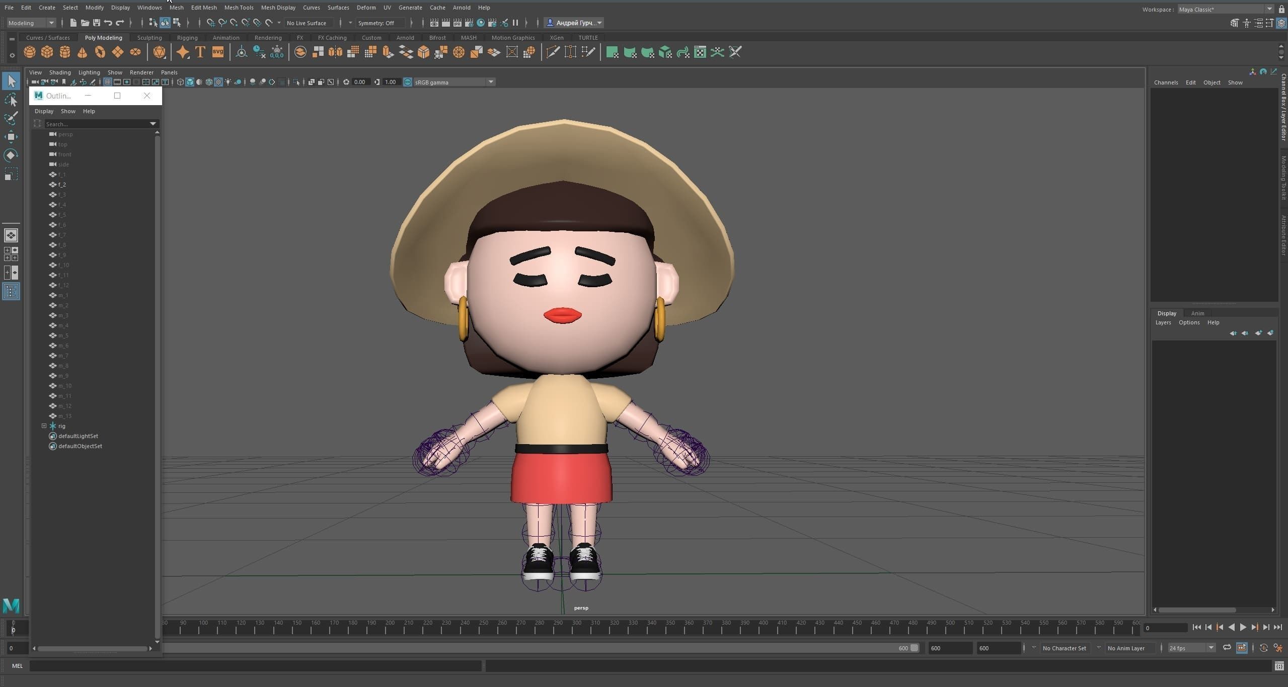Open the user account dropdown
Screen dimensions: 1288x687
[574, 23]
